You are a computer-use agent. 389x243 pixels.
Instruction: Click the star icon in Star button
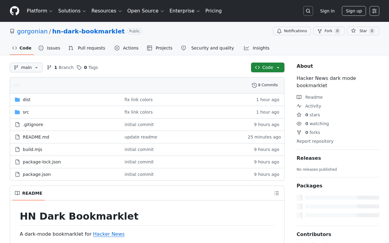[x=353, y=31]
